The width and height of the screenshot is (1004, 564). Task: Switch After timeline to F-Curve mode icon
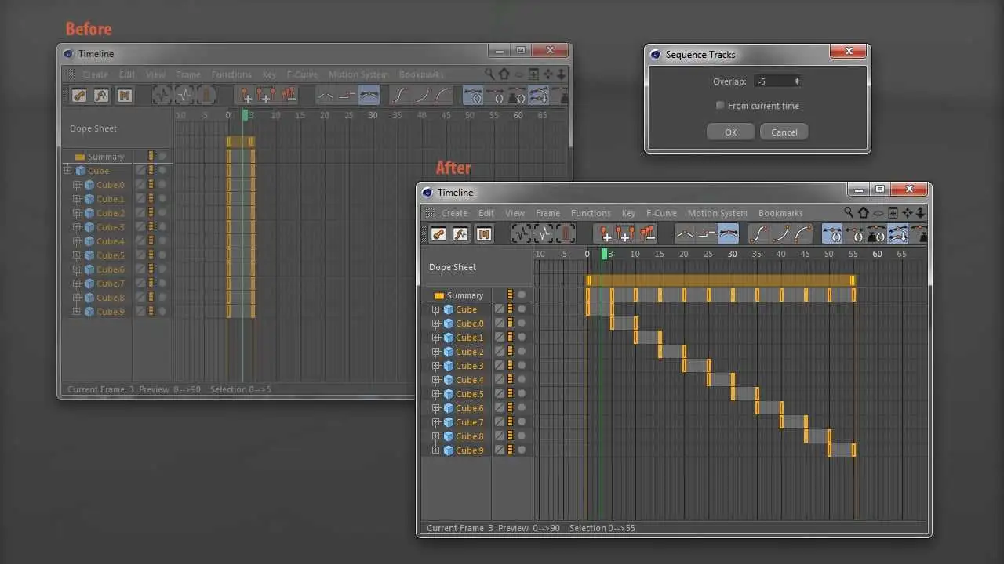pos(460,233)
